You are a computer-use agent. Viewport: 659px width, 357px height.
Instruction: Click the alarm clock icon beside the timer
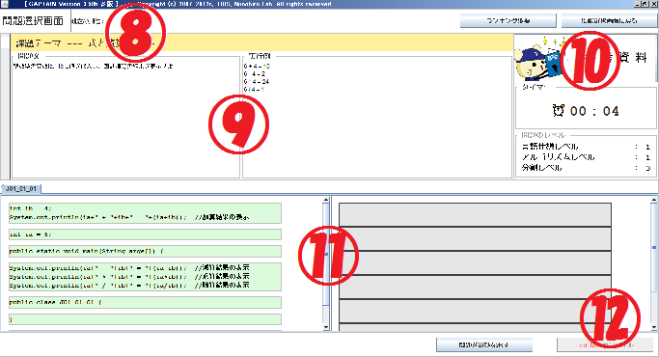[558, 111]
